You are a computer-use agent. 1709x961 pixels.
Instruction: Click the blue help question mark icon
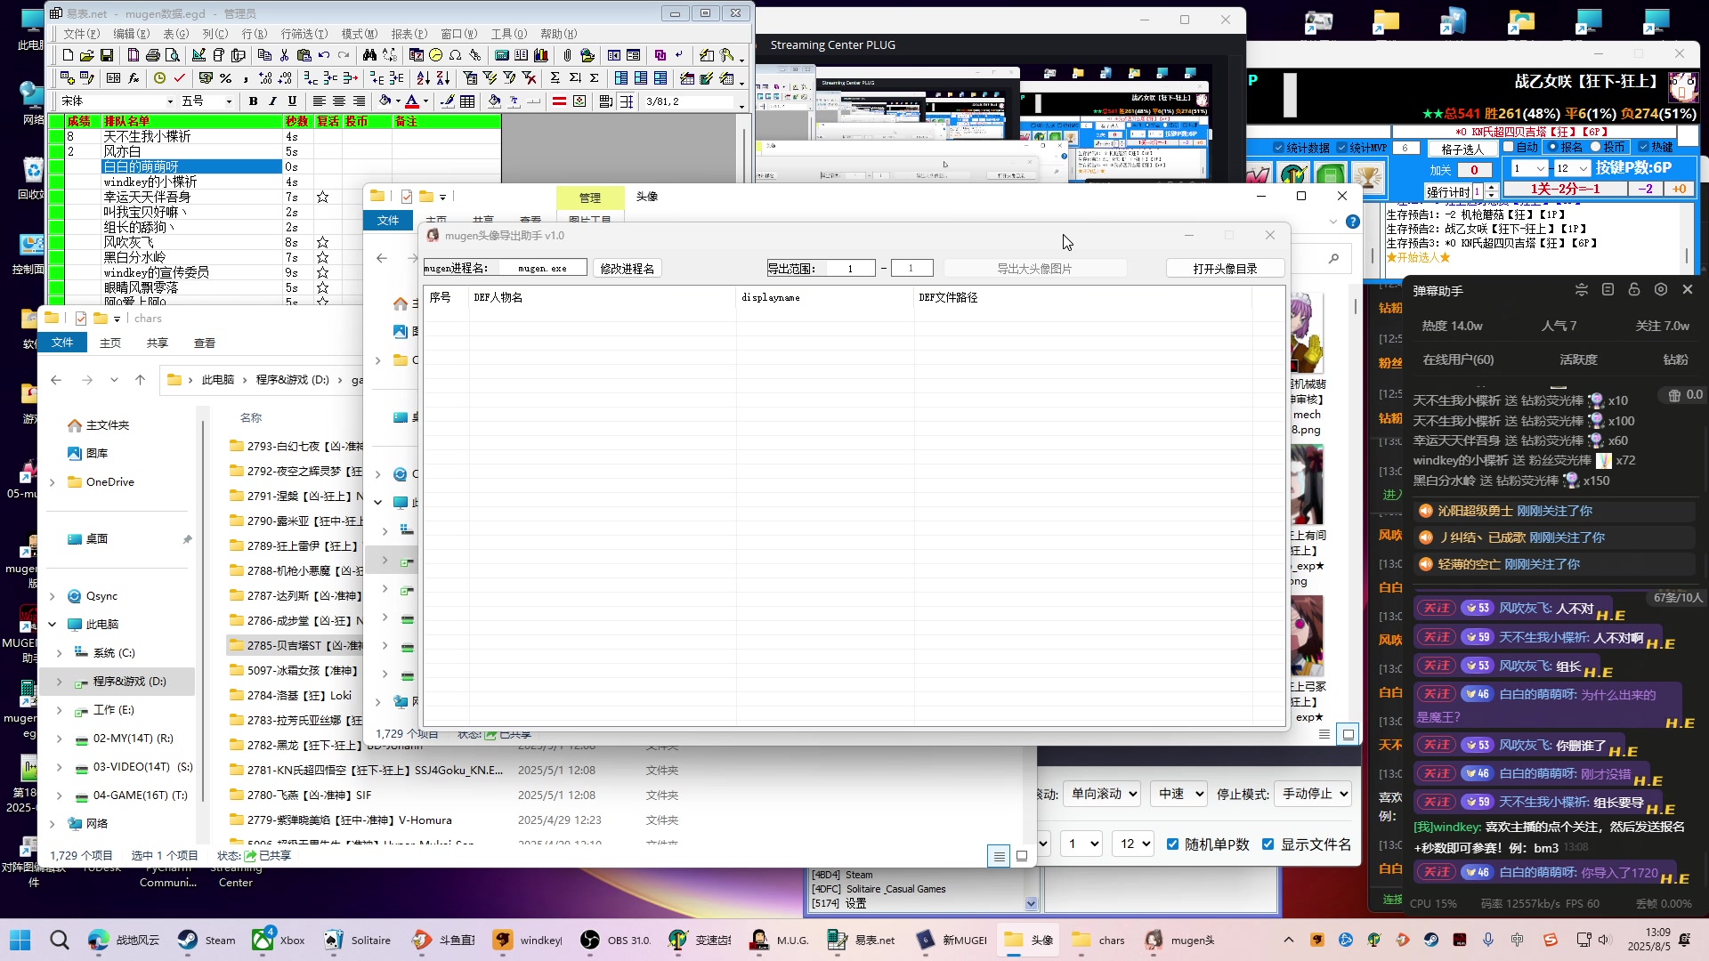coord(1352,222)
